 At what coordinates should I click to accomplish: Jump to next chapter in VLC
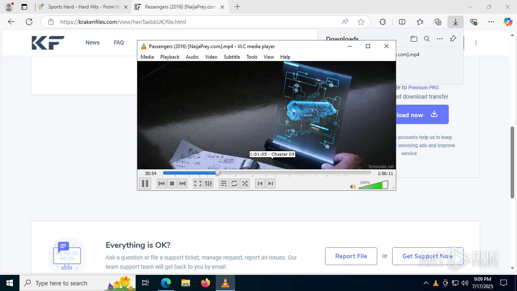point(271,183)
